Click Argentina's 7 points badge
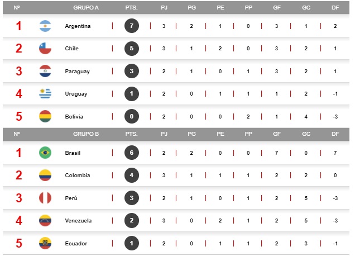Viewport: 355px width, 256px height. point(132,26)
